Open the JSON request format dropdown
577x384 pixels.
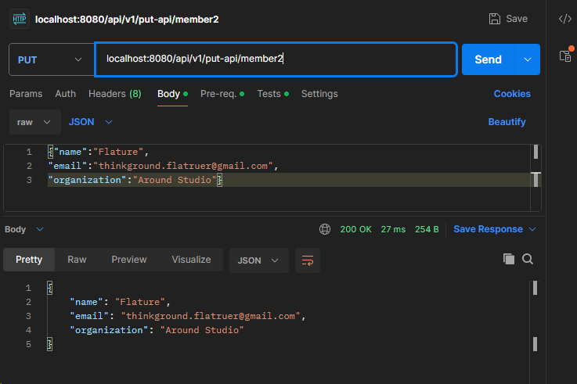click(x=91, y=122)
